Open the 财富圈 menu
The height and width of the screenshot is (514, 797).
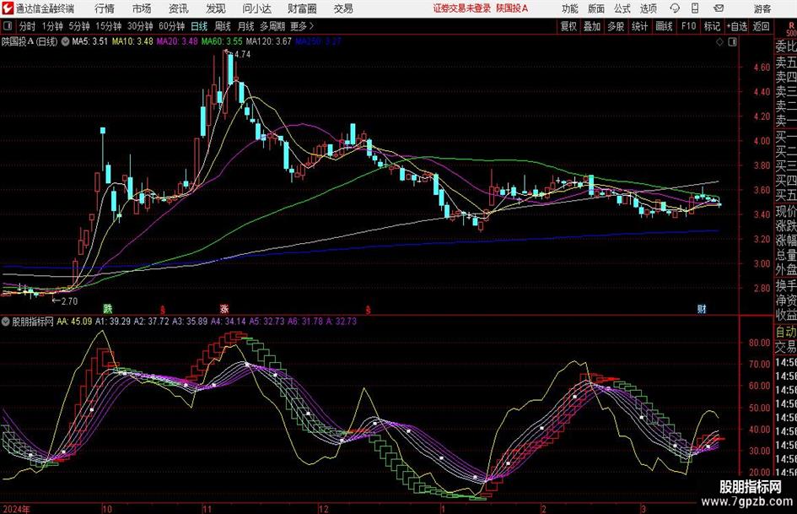(302, 8)
